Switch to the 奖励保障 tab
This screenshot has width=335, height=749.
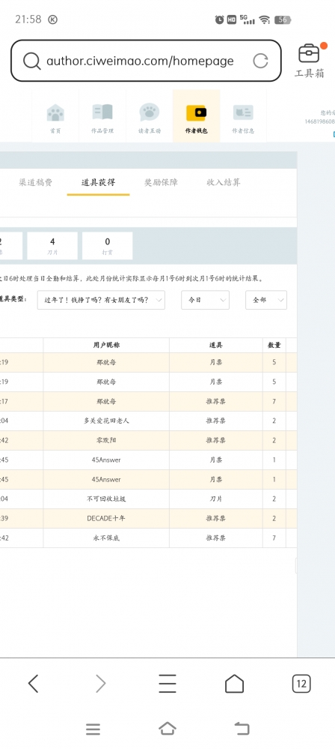(161, 182)
